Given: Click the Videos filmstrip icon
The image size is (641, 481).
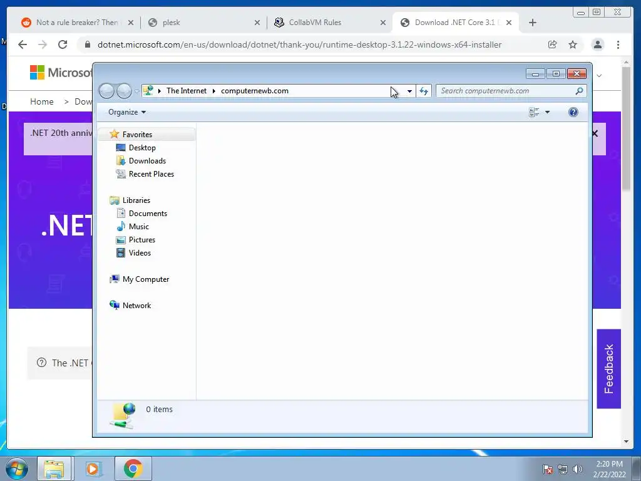Looking at the screenshot, I should pos(121,253).
